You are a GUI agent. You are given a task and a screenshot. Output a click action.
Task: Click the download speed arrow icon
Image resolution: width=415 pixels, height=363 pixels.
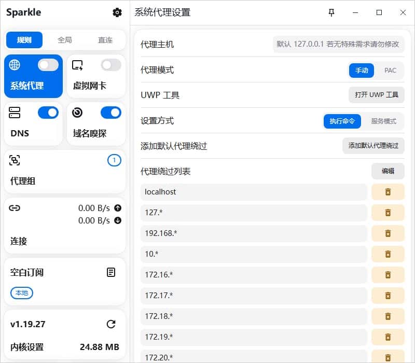click(118, 220)
